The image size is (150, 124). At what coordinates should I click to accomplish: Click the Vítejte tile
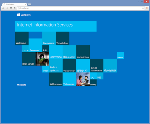(46, 69)
